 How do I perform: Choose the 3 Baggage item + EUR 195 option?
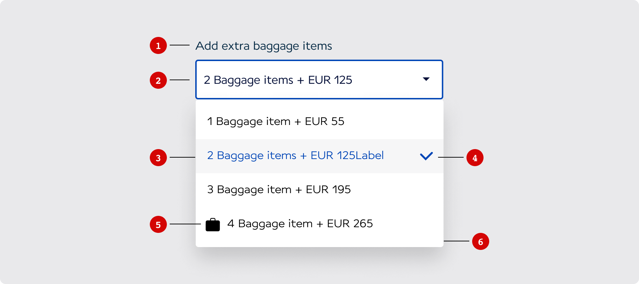(279, 190)
